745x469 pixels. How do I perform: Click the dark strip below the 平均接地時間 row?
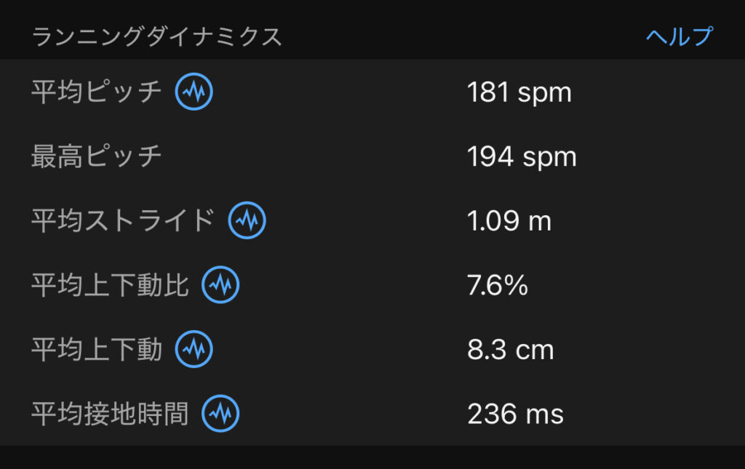372,457
